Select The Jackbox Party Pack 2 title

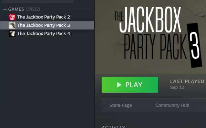click(43, 17)
